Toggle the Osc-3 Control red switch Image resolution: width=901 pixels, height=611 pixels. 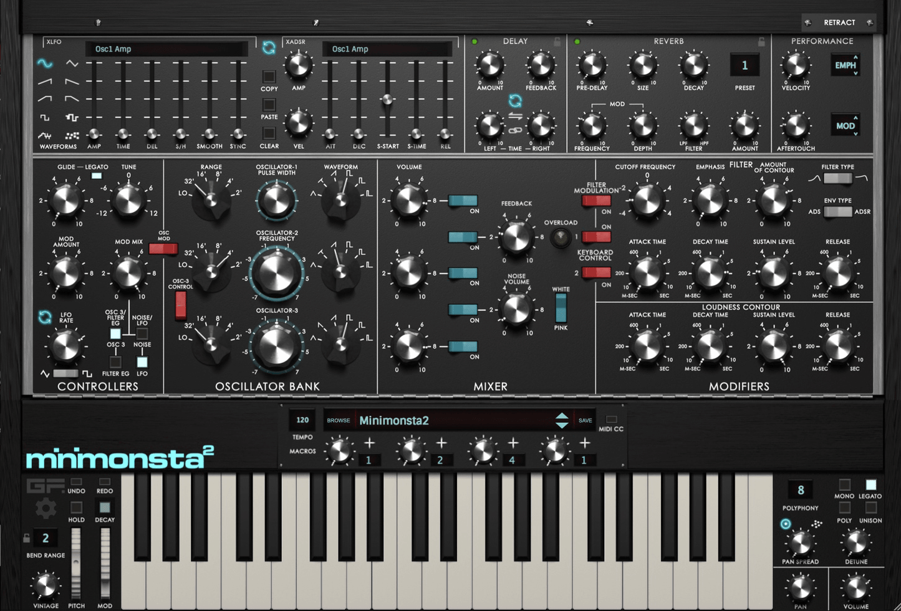coord(180,305)
